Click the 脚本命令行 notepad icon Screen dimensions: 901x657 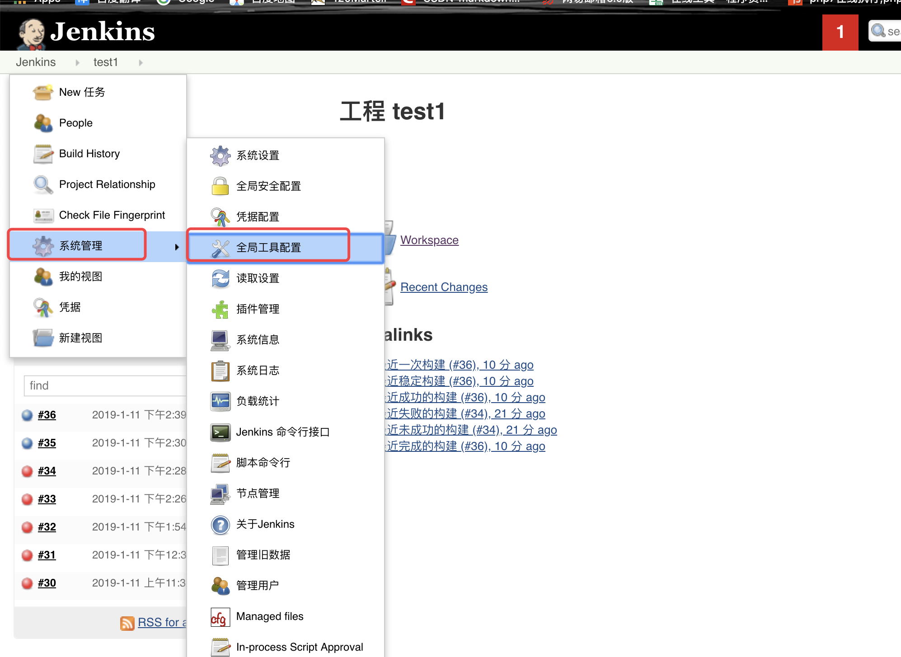[220, 463]
